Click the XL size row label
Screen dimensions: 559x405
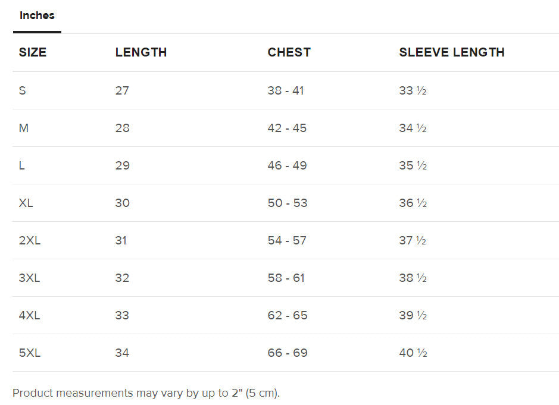pyautogui.click(x=26, y=203)
